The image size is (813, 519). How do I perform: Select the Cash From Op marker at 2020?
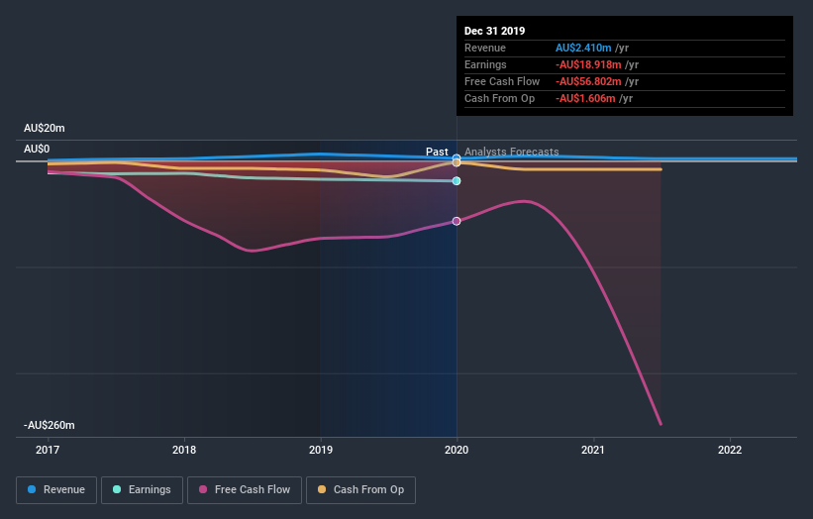457,162
